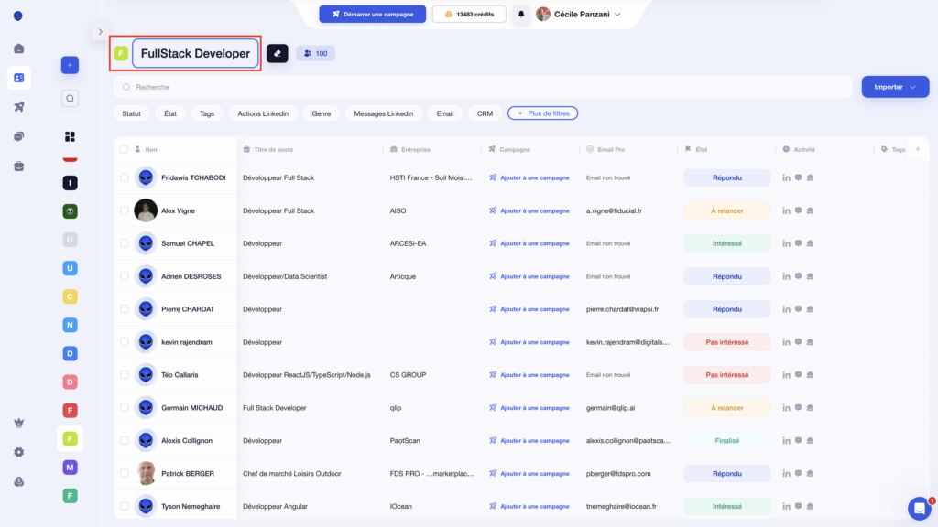This screenshot has width=938, height=527.
Task: Click the blue plus button to add list
Action: pyautogui.click(x=70, y=65)
